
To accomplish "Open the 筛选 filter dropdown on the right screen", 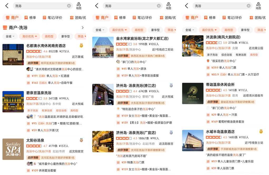I will coord(260,30).
